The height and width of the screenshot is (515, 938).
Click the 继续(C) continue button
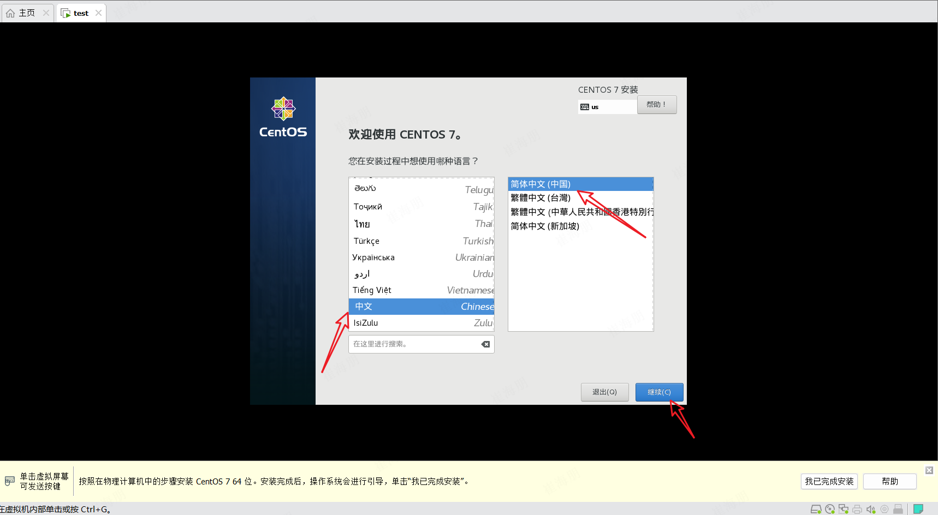tap(659, 392)
